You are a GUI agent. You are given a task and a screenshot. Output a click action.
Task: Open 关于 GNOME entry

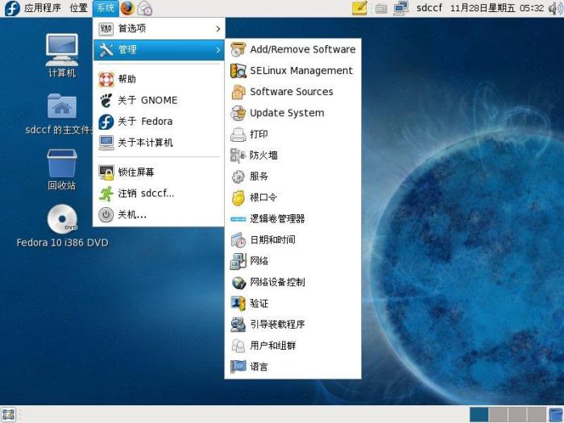[x=159, y=101]
